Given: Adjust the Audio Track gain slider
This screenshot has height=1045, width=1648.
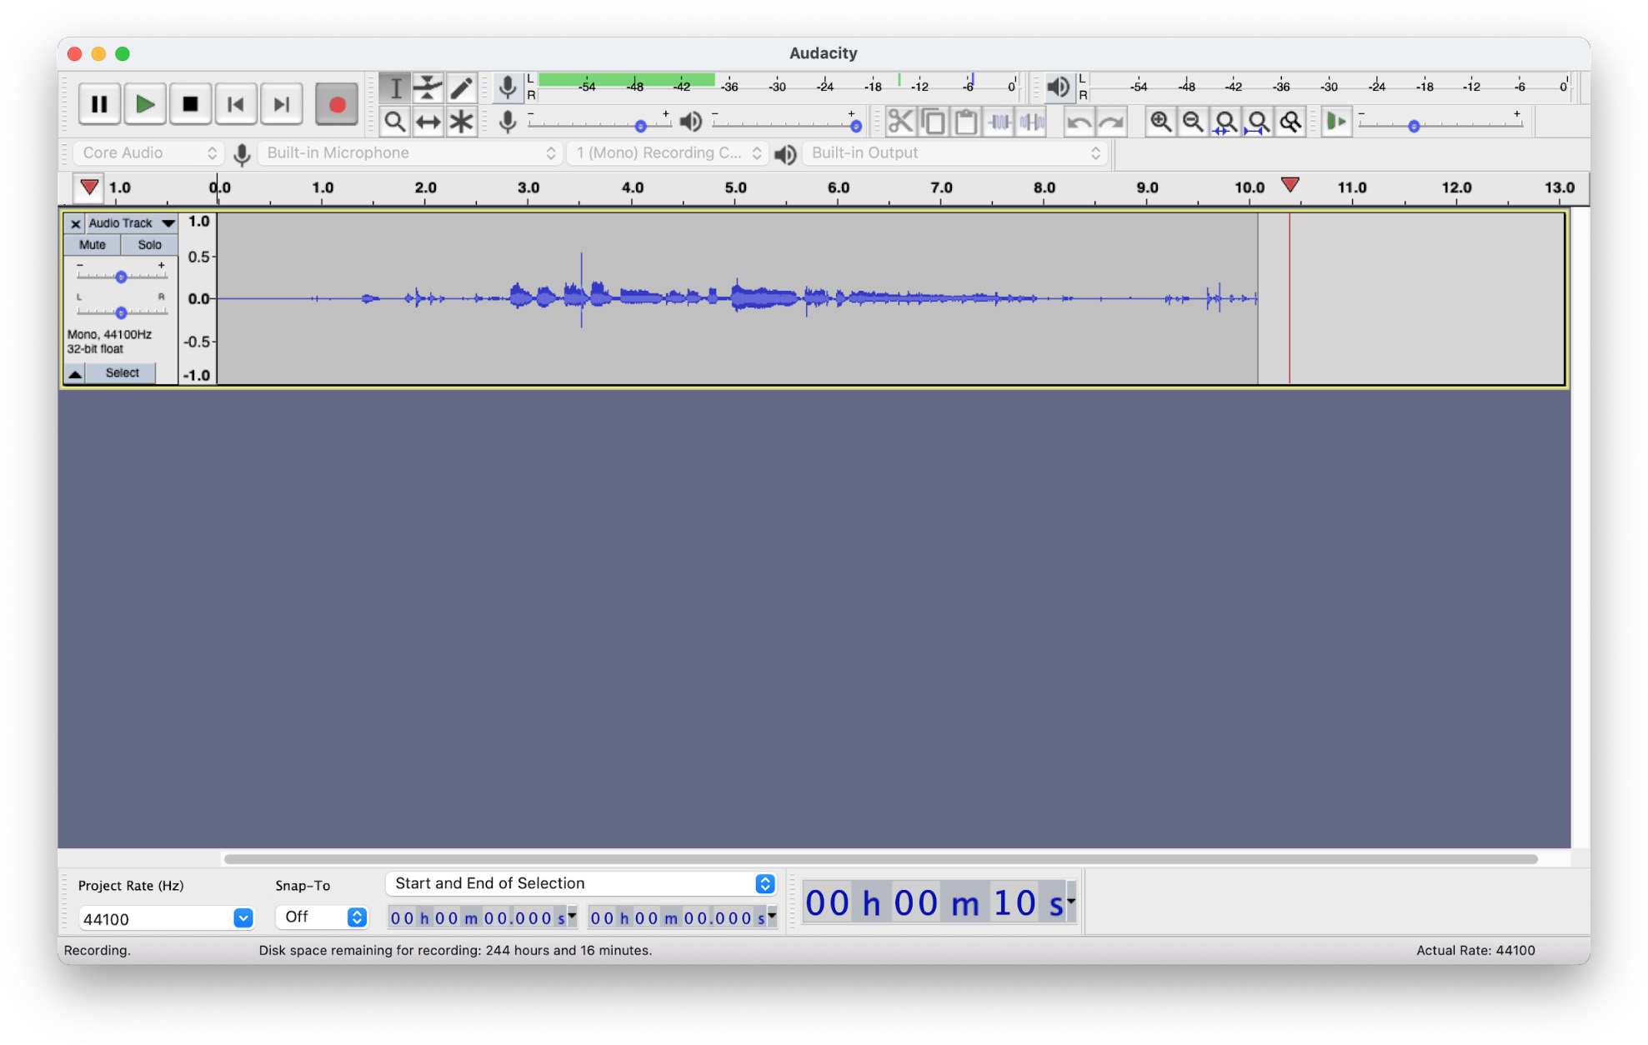Looking at the screenshot, I should click(121, 276).
